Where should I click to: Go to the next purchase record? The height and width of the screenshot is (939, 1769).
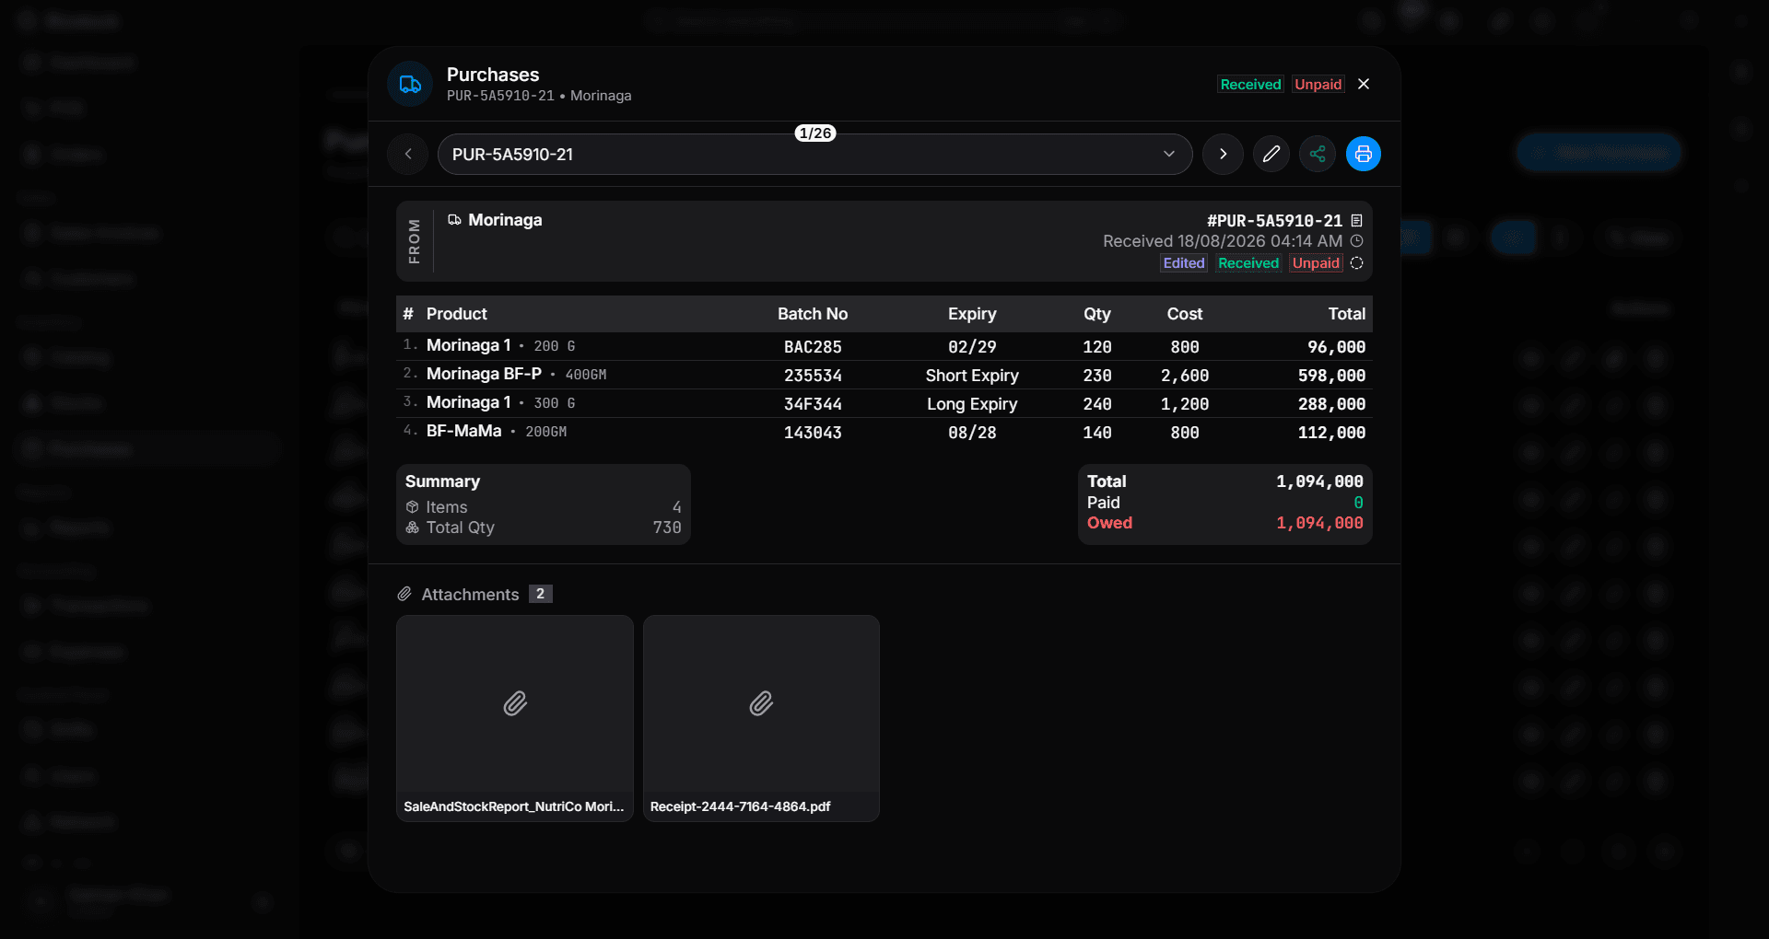1223,154
